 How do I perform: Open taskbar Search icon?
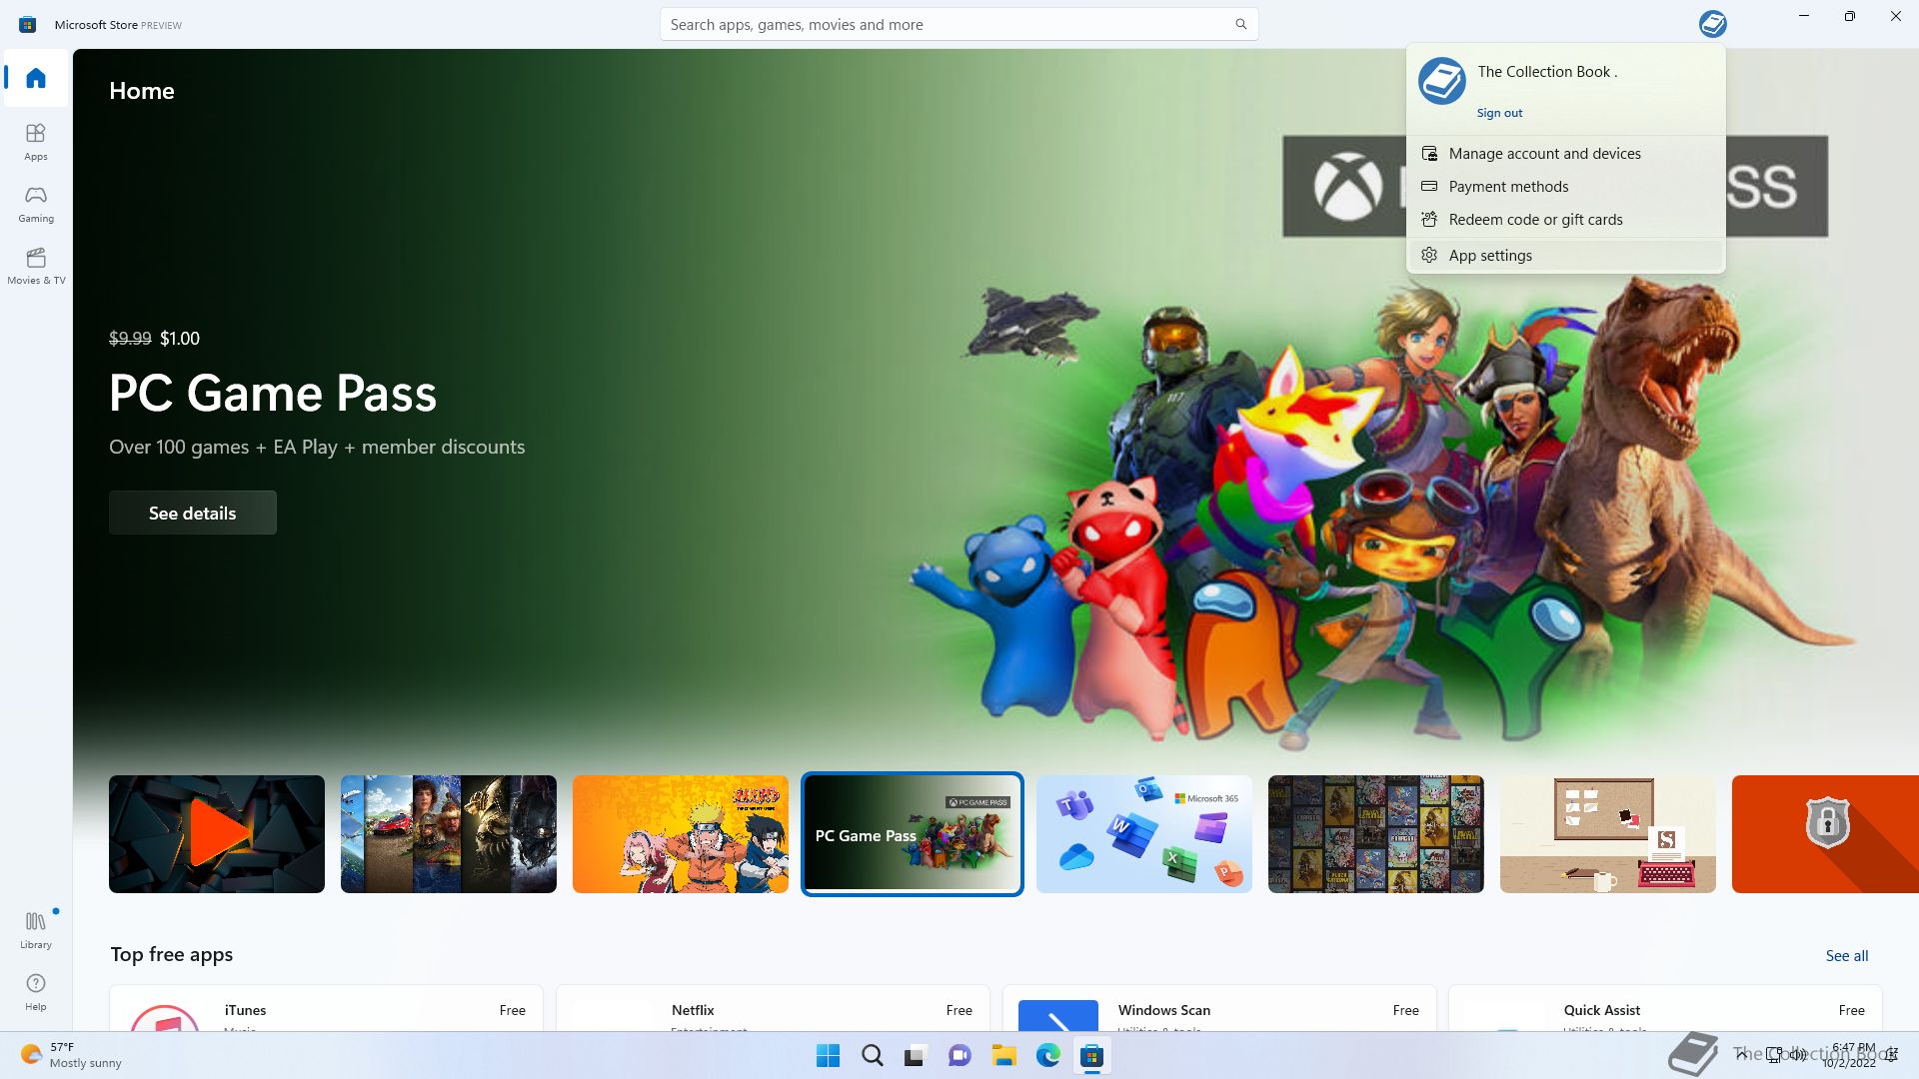[x=872, y=1055]
